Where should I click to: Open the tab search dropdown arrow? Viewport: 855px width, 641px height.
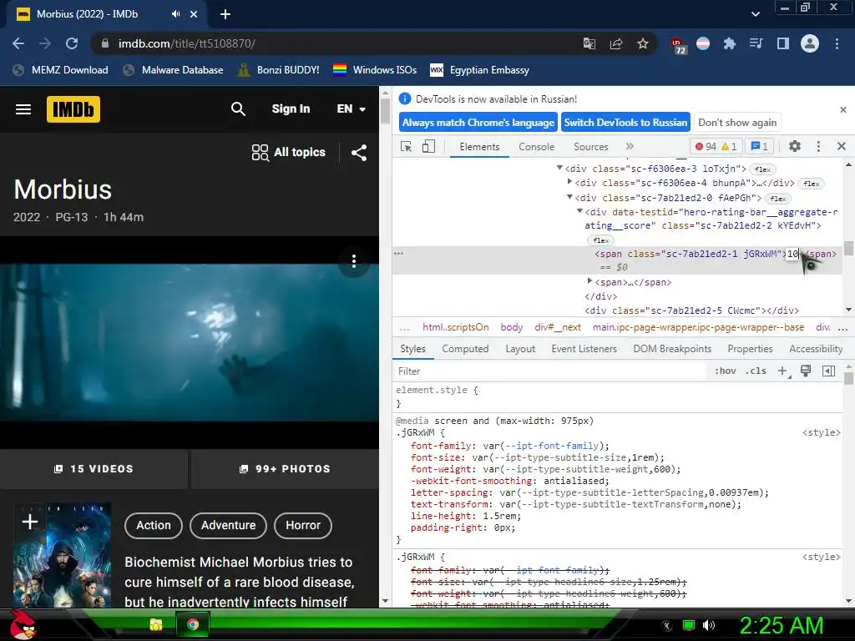(755, 14)
